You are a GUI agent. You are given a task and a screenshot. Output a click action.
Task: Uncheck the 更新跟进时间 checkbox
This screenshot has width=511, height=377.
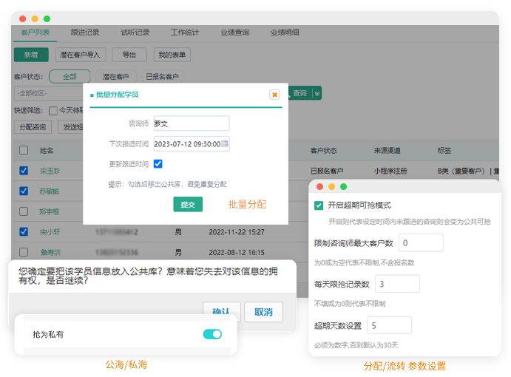[158, 164]
